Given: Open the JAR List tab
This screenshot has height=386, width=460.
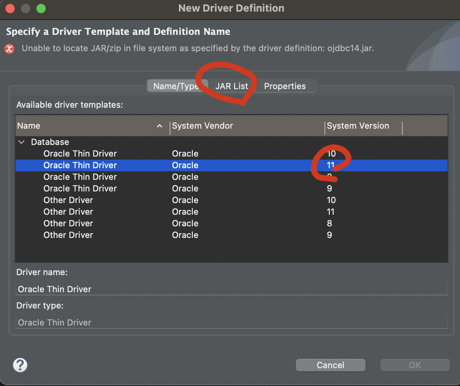Looking at the screenshot, I should pyautogui.click(x=232, y=86).
